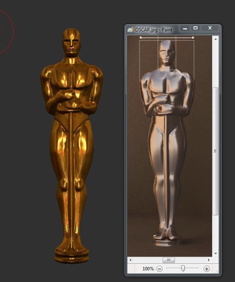
Task: Click the horizontal scrollbar left arrow in Paint
Action: (x=130, y=260)
